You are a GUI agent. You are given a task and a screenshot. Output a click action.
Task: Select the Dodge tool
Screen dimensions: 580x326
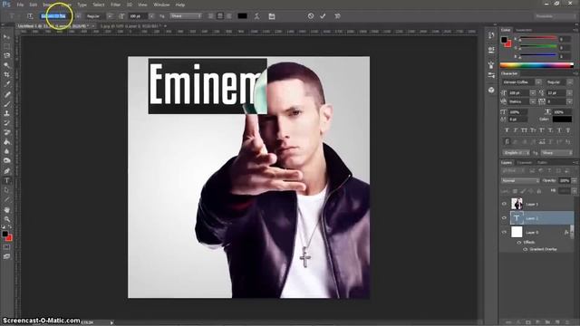click(6, 161)
